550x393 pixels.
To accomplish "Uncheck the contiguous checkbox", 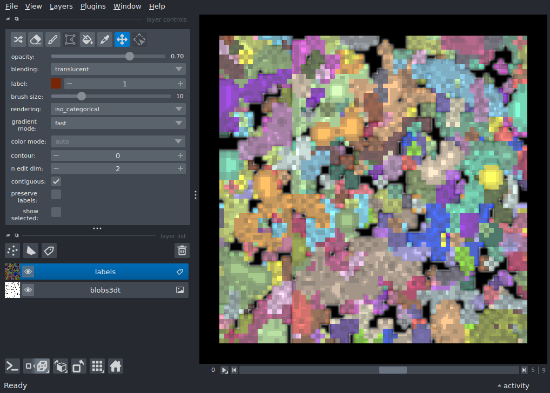I will click(56, 181).
